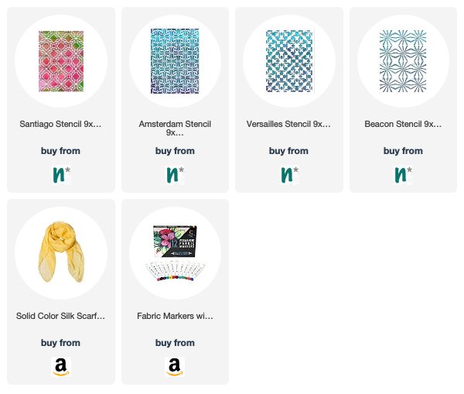Select the Amsterdam Stencil product title

175,128
